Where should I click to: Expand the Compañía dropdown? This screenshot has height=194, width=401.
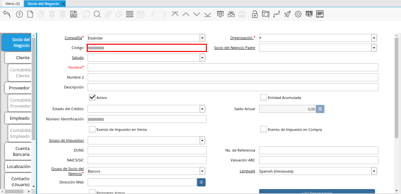(202, 38)
